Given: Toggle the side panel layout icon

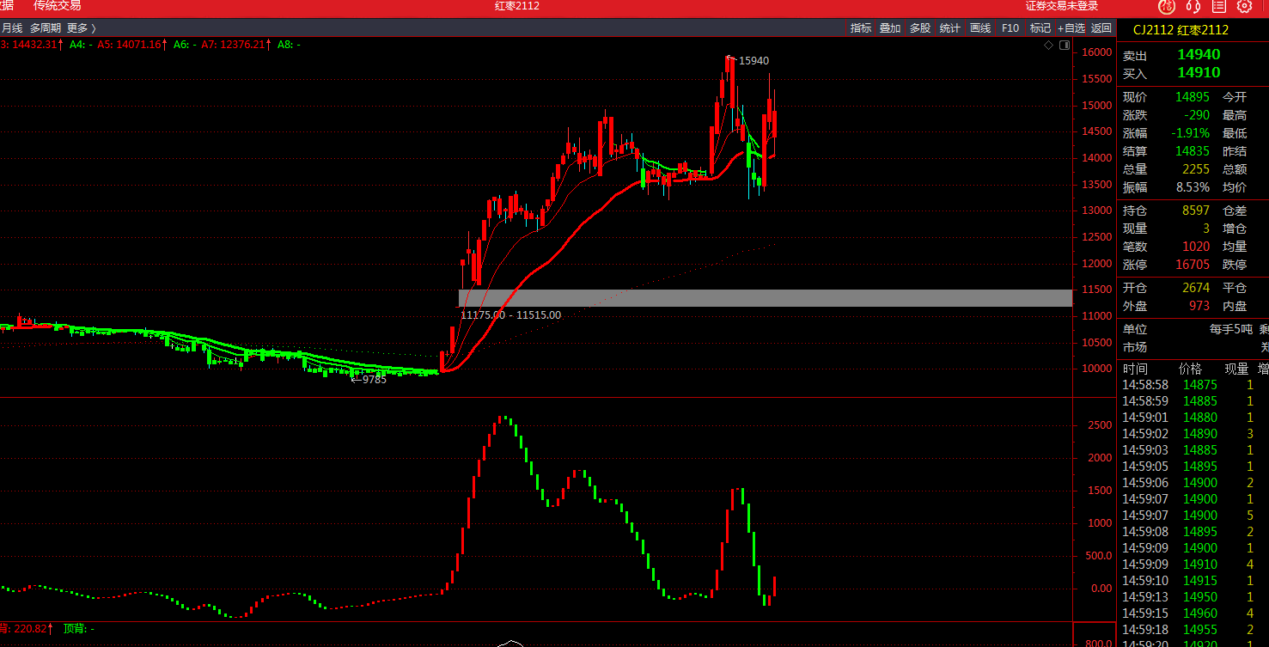Looking at the screenshot, I should click(x=1065, y=44).
